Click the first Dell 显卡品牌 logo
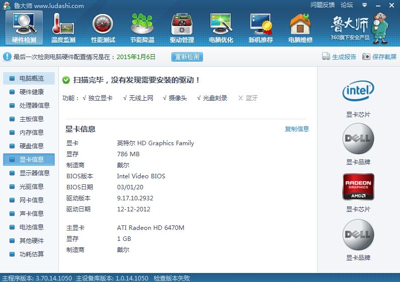Image resolution: width=400 pixels, height=282 pixels. pyautogui.click(x=358, y=138)
